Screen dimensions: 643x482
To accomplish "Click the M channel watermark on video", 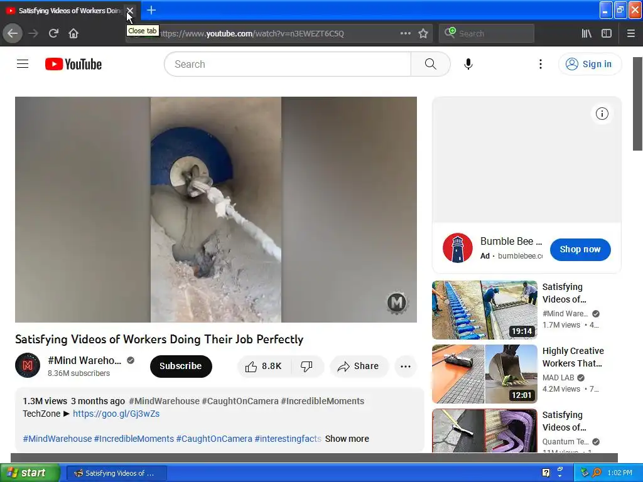I will [x=397, y=303].
